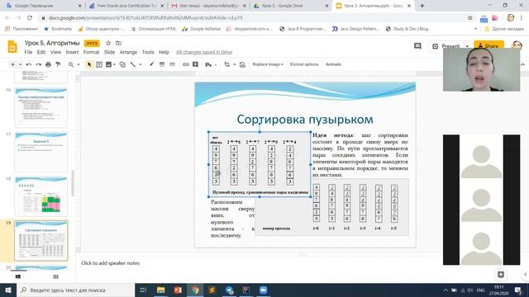Expand the Line type dropdown arrow

coord(141,64)
